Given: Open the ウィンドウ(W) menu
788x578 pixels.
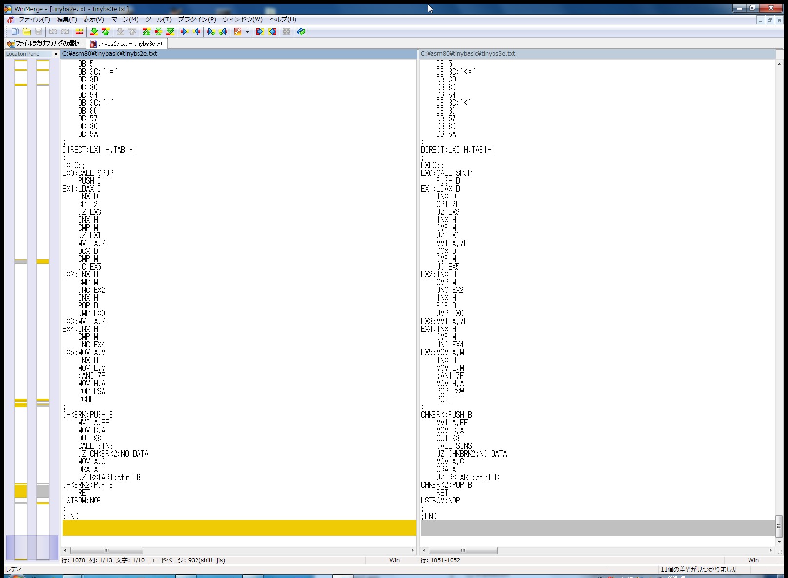Looking at the screenshot, I should (x=242, y=19).
